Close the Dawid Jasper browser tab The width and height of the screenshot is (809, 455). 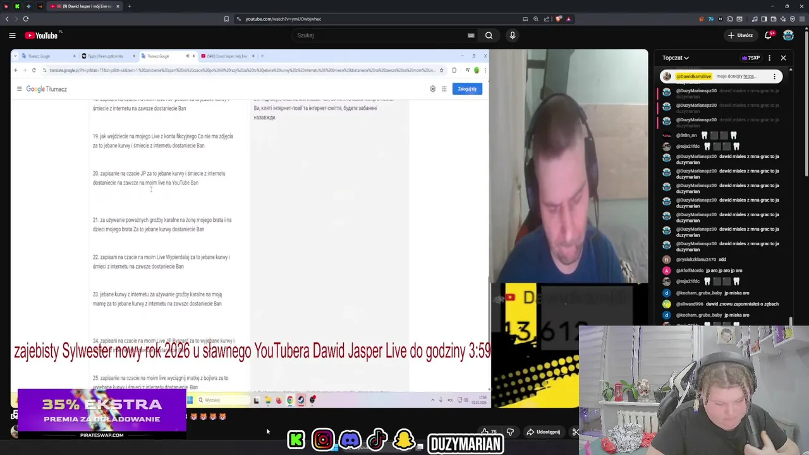point(118,6)
